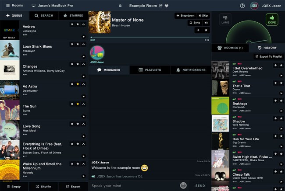Remove The Sun from queue
Viewport: 285px width, 191px height.
click(x=72, y=104)
